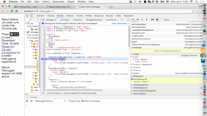Reload the browser page

point(12,11)
